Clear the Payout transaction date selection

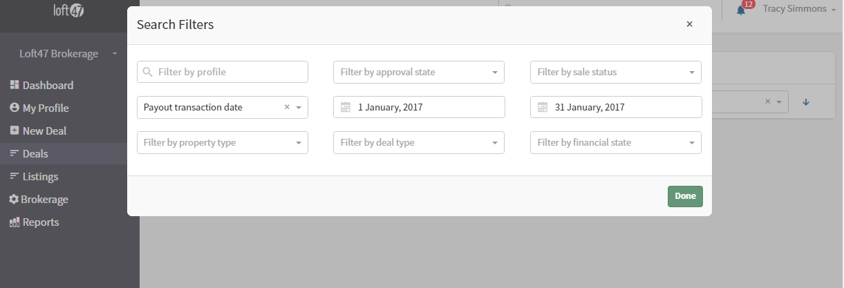tap(287, 107)
